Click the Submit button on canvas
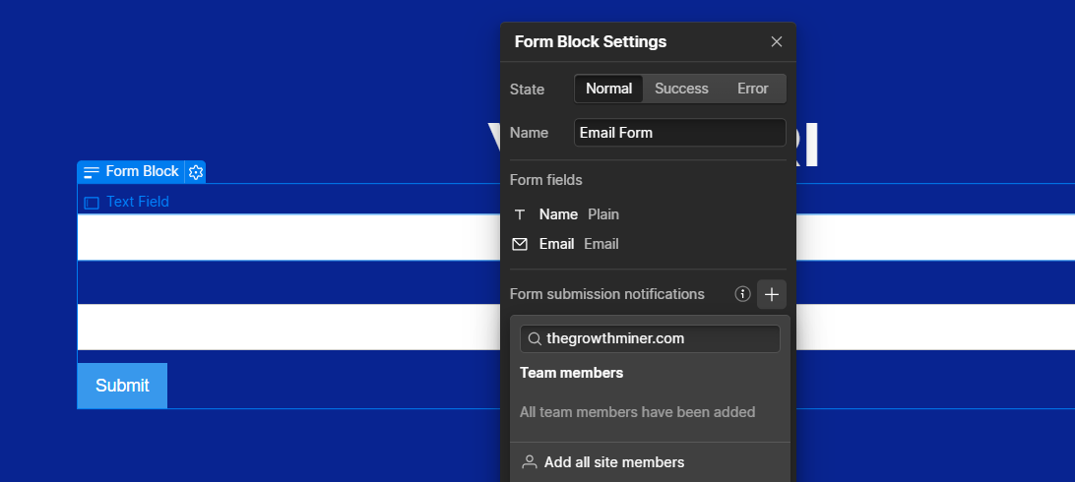The height and width of the screenshot is (482, 1075). pyautogui.click(x=122, y=386)
